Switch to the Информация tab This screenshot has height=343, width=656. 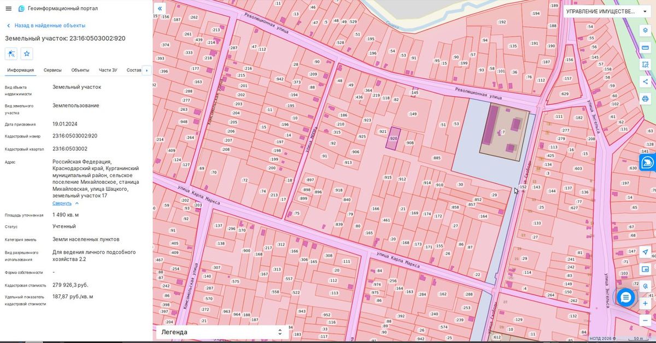point(21,70)
